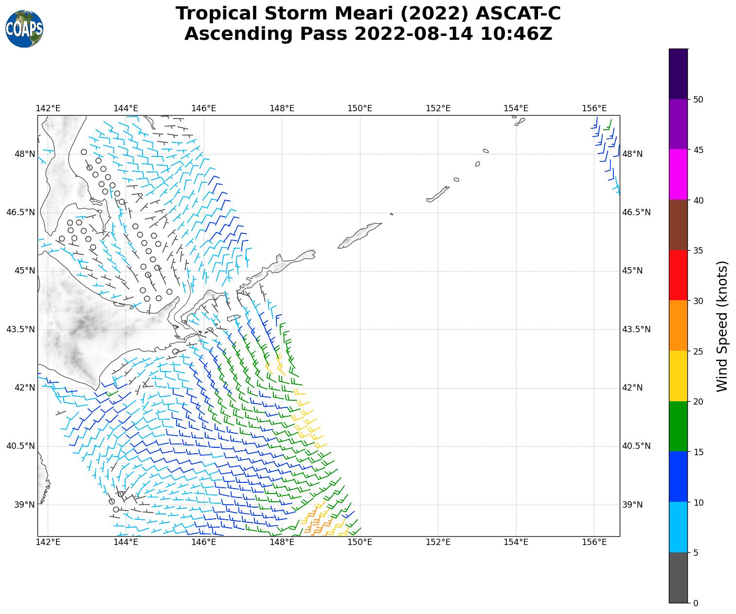Click the 'Wind Speed (knots)' colorbar label
736x614 pixels.
tap(723, 325)
